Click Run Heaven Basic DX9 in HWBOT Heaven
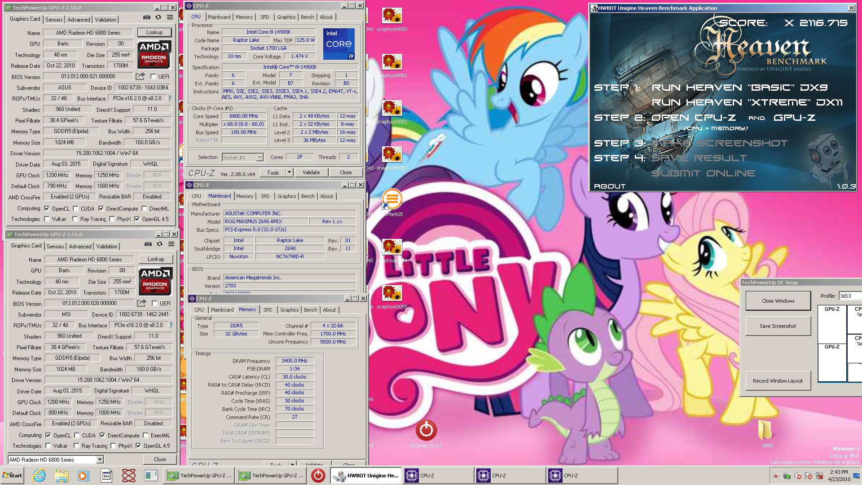 pos(739,88)
